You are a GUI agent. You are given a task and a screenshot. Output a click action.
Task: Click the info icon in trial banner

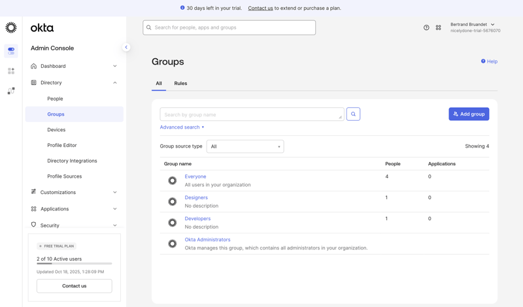click(182, 8)
